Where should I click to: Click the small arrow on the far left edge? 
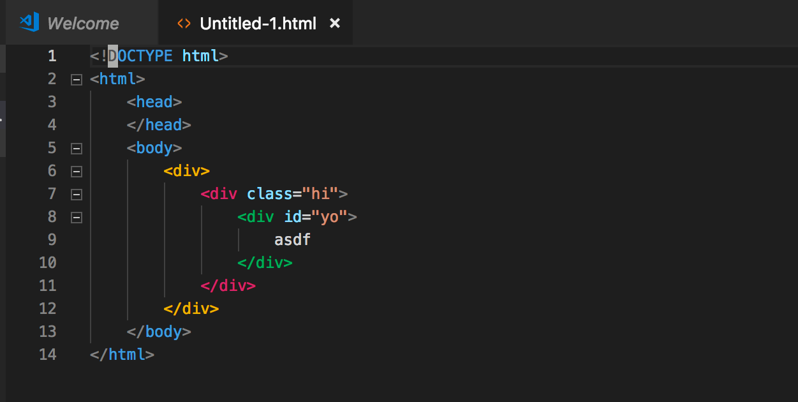pyautogui.click(x=3, y=119)
